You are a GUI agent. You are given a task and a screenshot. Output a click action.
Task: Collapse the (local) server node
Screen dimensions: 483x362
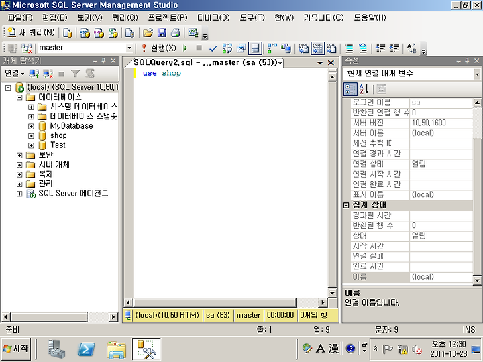(x=8, y=88)
